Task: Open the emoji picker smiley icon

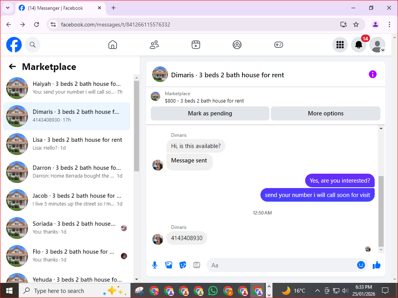Action: click(x=361, y=265)
